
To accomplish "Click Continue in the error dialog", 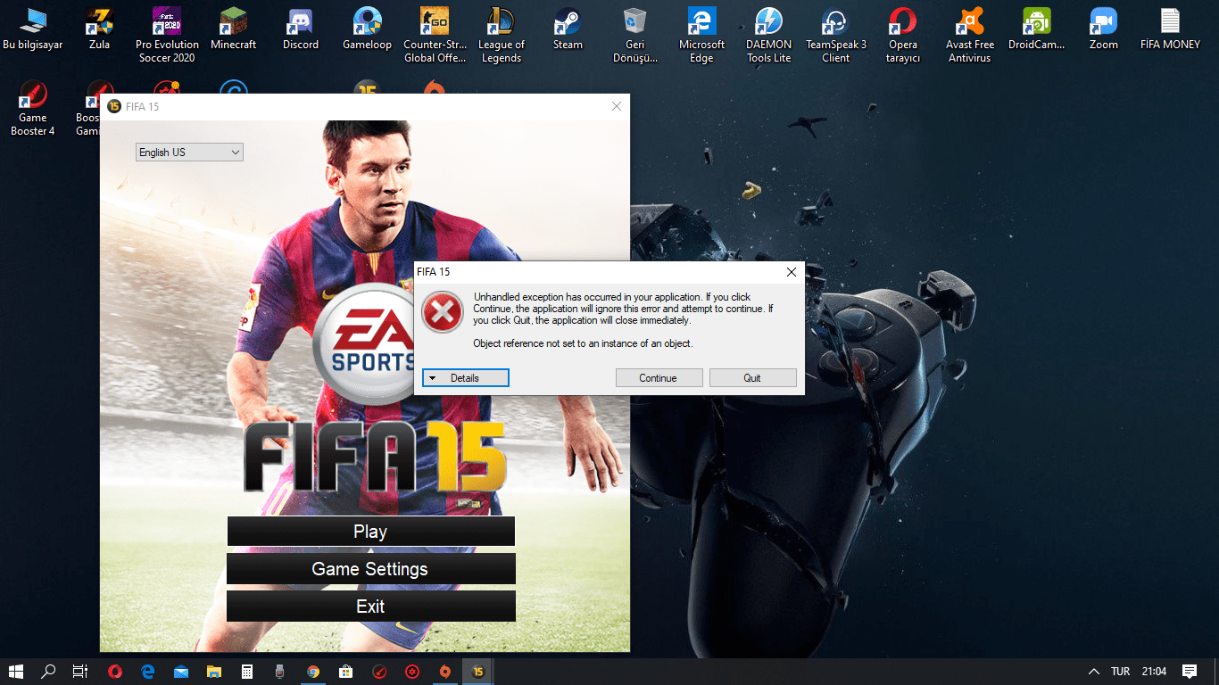I will pos(659,378).
